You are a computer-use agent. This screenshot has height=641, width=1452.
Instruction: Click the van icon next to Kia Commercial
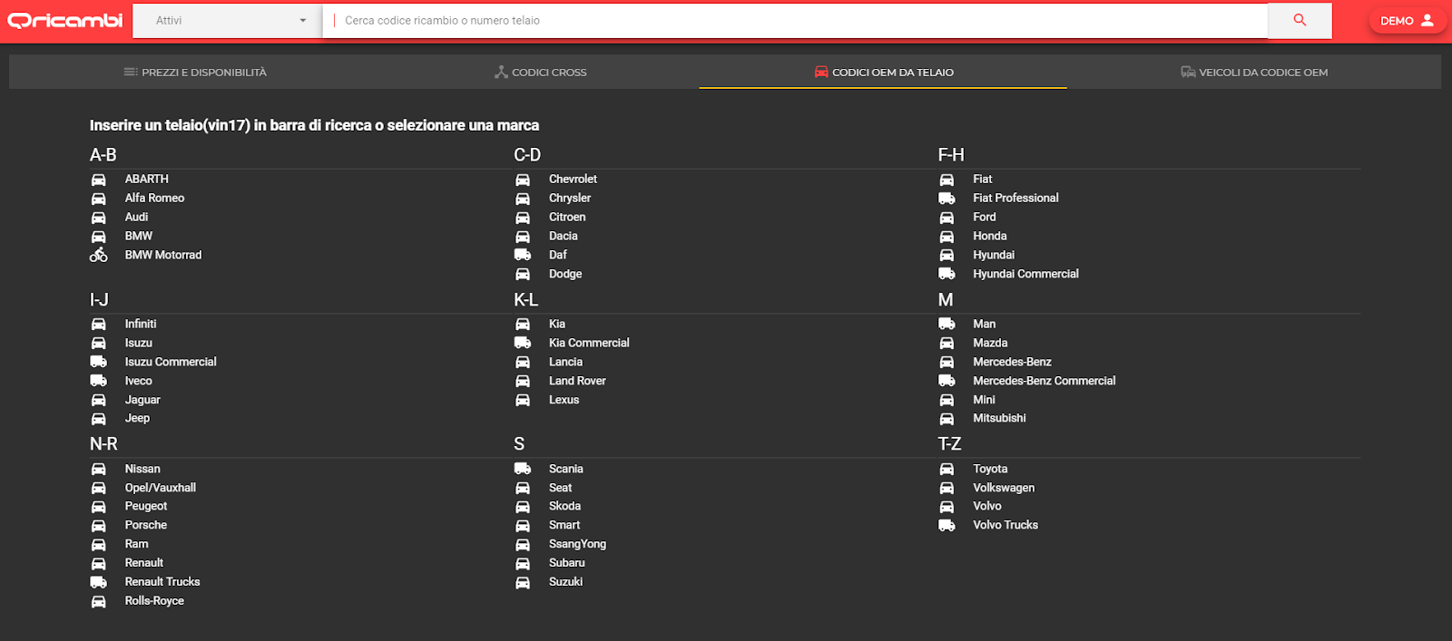tap(523, 343)
